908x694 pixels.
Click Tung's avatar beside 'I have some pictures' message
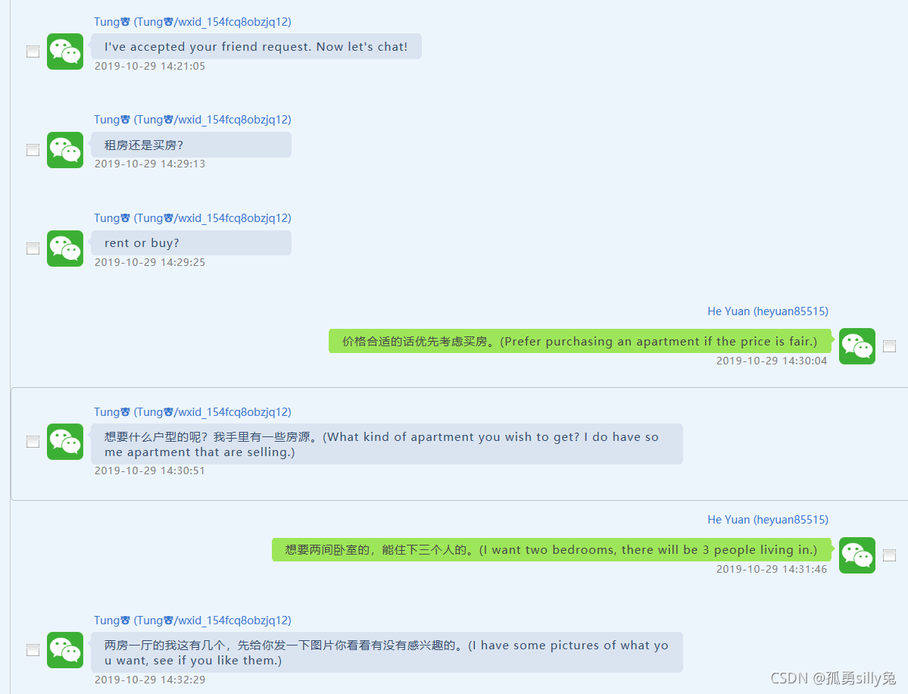point(65,650)
